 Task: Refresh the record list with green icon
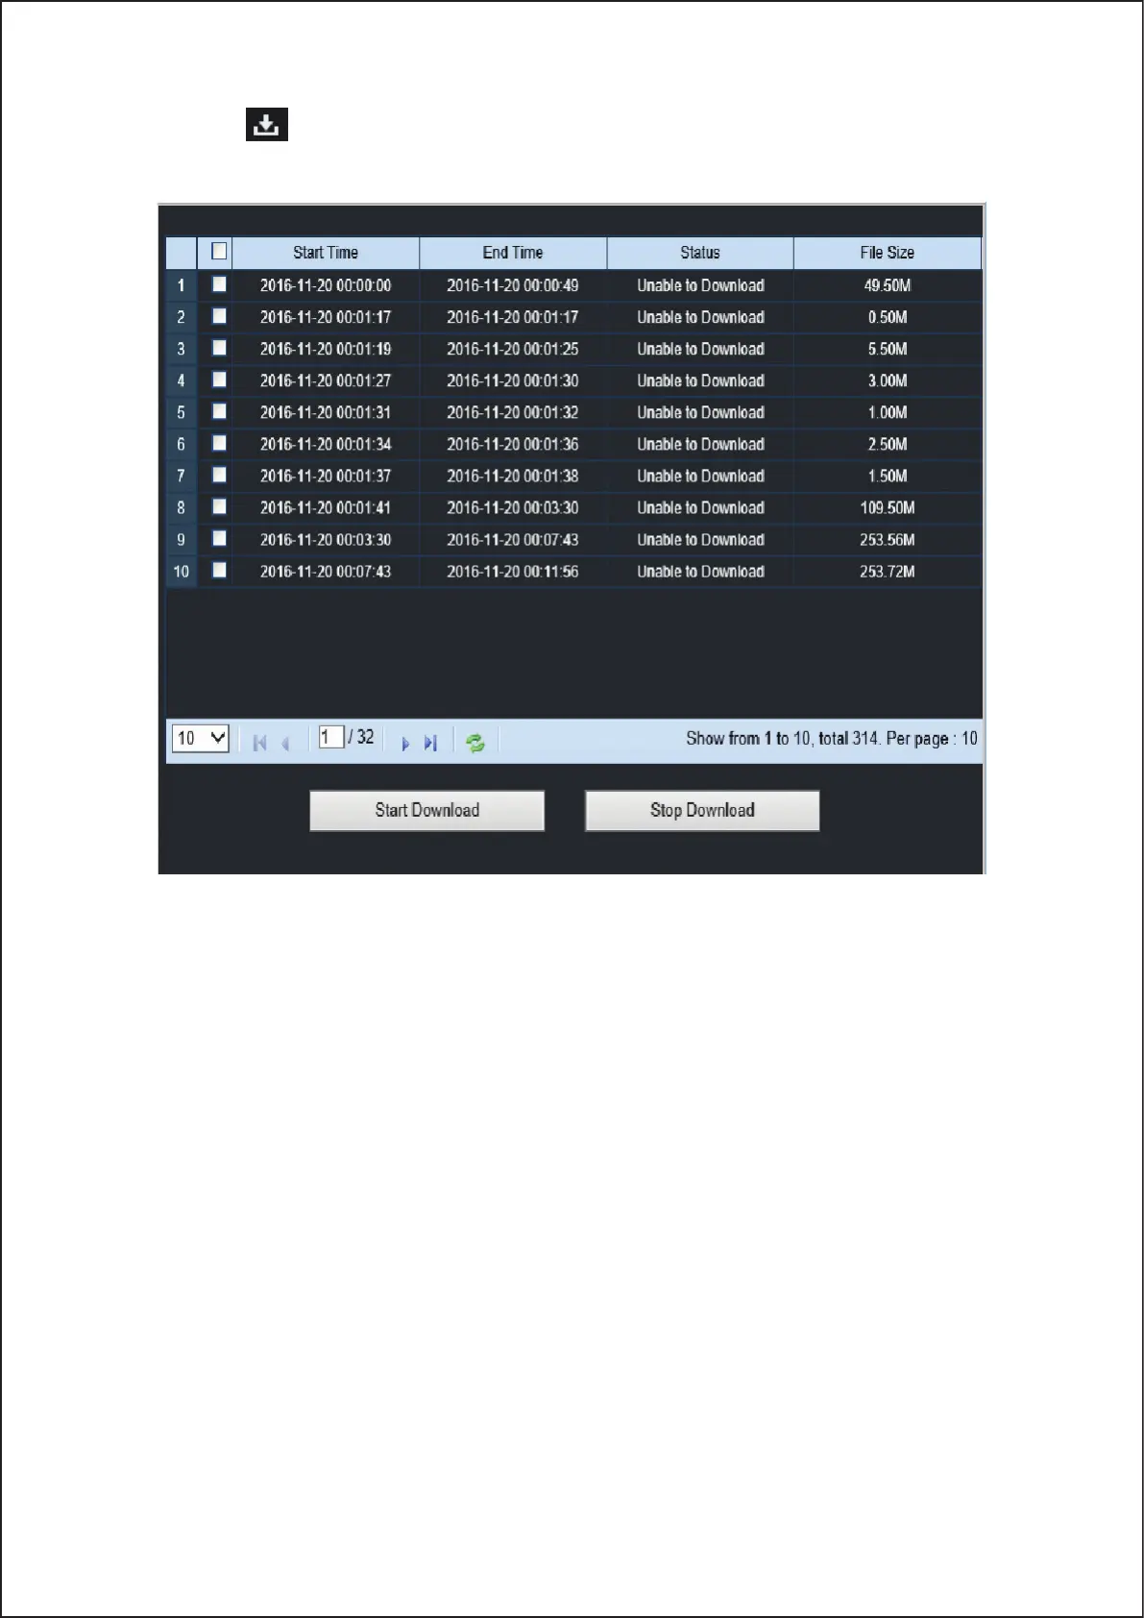point(475,743)
